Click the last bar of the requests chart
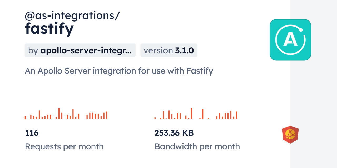 (x=107, y=115)
